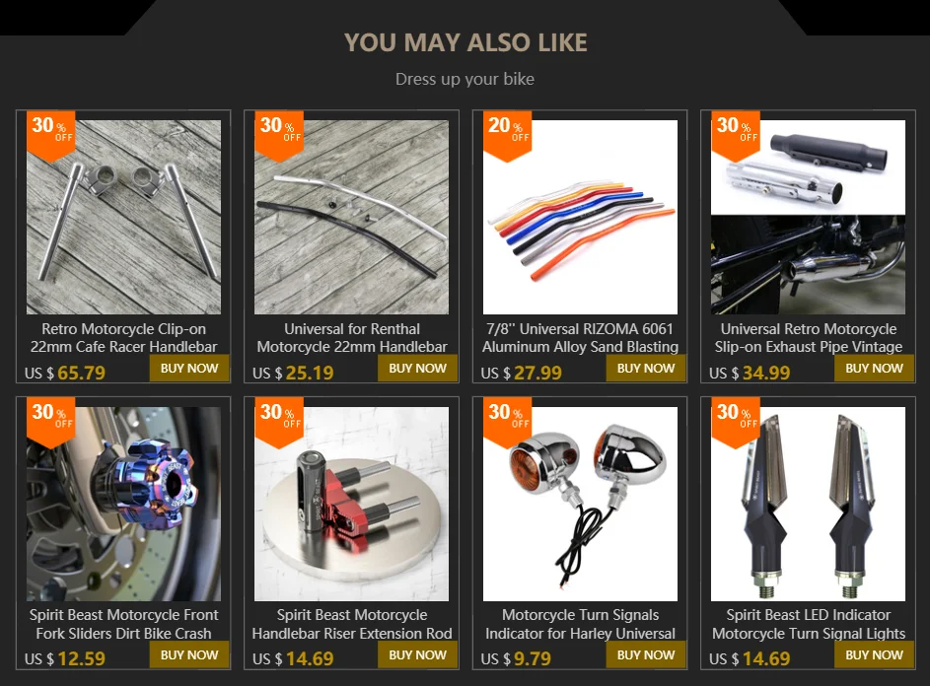Buy the US $65.79 clip-on handlebar now
Screen dimensions: 930x686
(189, 369)
